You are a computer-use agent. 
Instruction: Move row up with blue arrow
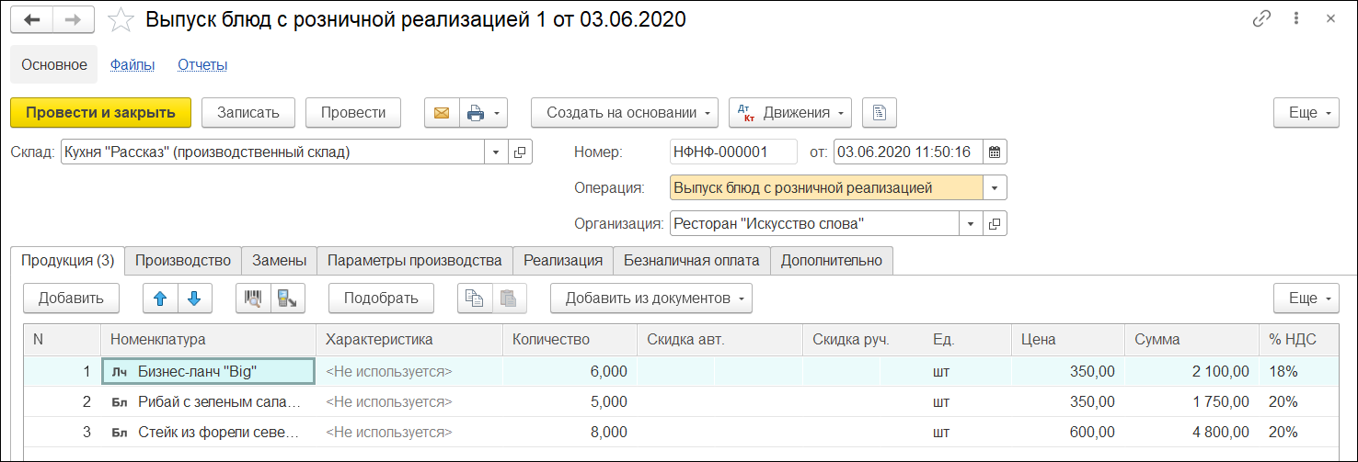coord(161,298)
